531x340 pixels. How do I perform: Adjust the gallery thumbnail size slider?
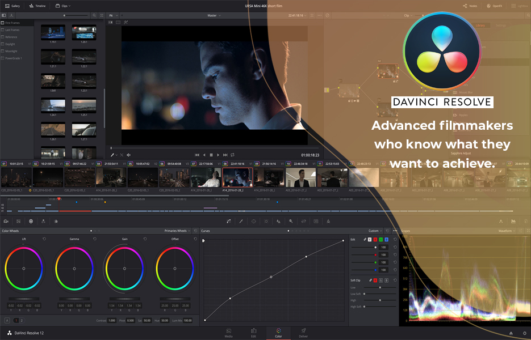pos(76,15)
